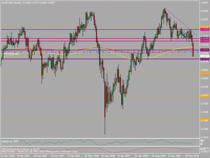Click the 24 Jun 2007 date label
Viewport: 210px width, 158px height.
[x=41, y=156]
